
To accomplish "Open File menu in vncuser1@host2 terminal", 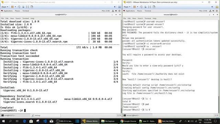I will pyautogui.click(x=124, y=18).
